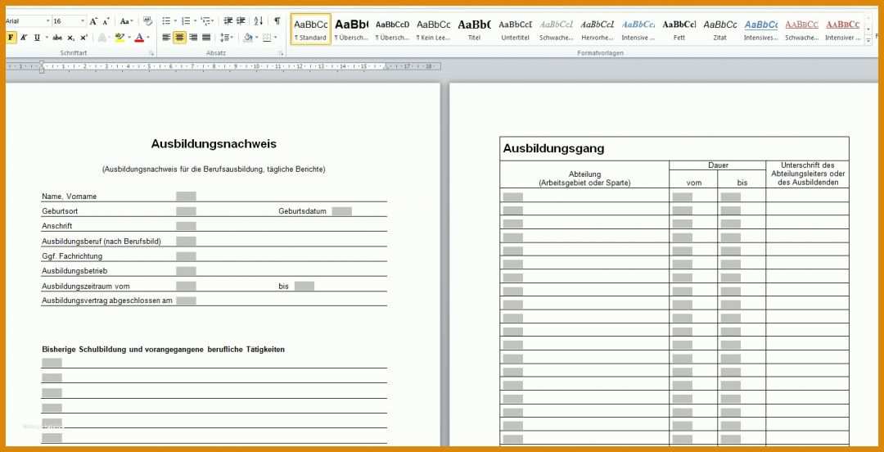
Task: Apply paragraph shading paint bucket
Action: [x=248, y=38]
